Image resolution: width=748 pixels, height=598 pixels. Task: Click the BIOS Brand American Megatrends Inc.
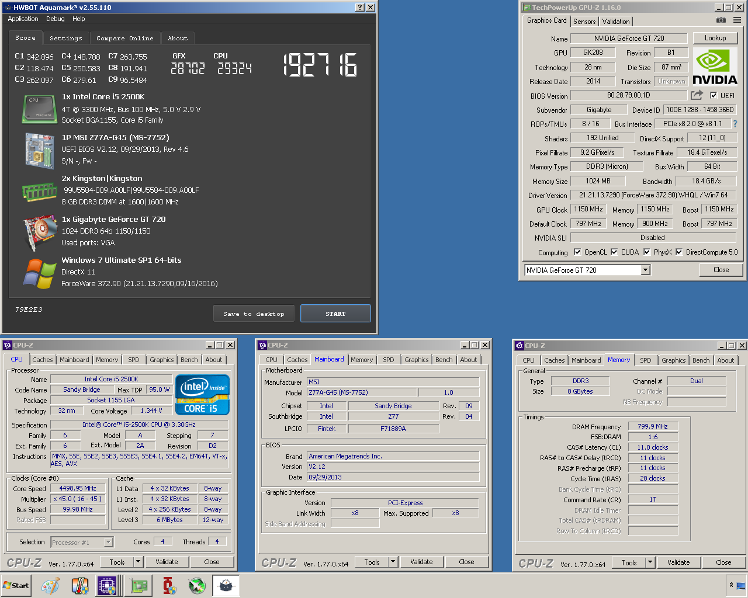393,456
